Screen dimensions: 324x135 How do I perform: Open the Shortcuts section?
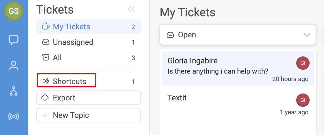[88, 81]
